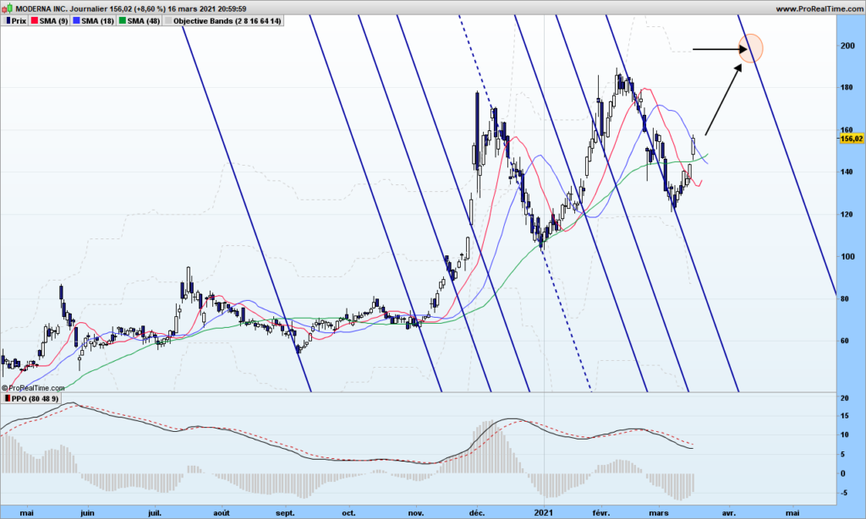Click the août label on the time axis
Viewport: 866px width, 519px height.
pos(221,513)
